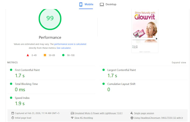
Task: Click the Captured at Feb 23, 2026 text
Action: 37,113
